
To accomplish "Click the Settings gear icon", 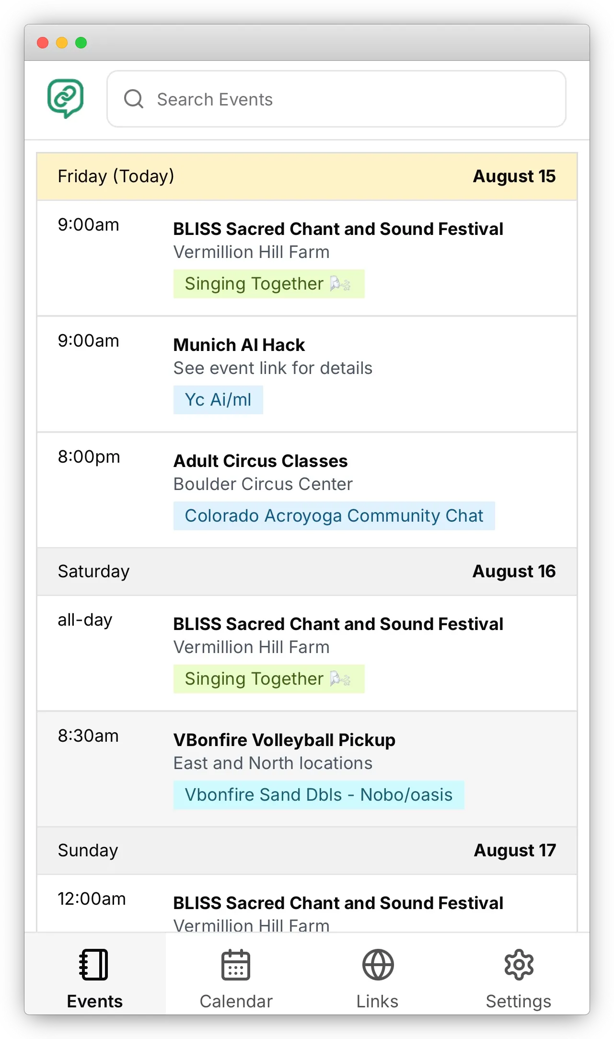I will coord(519,964).
